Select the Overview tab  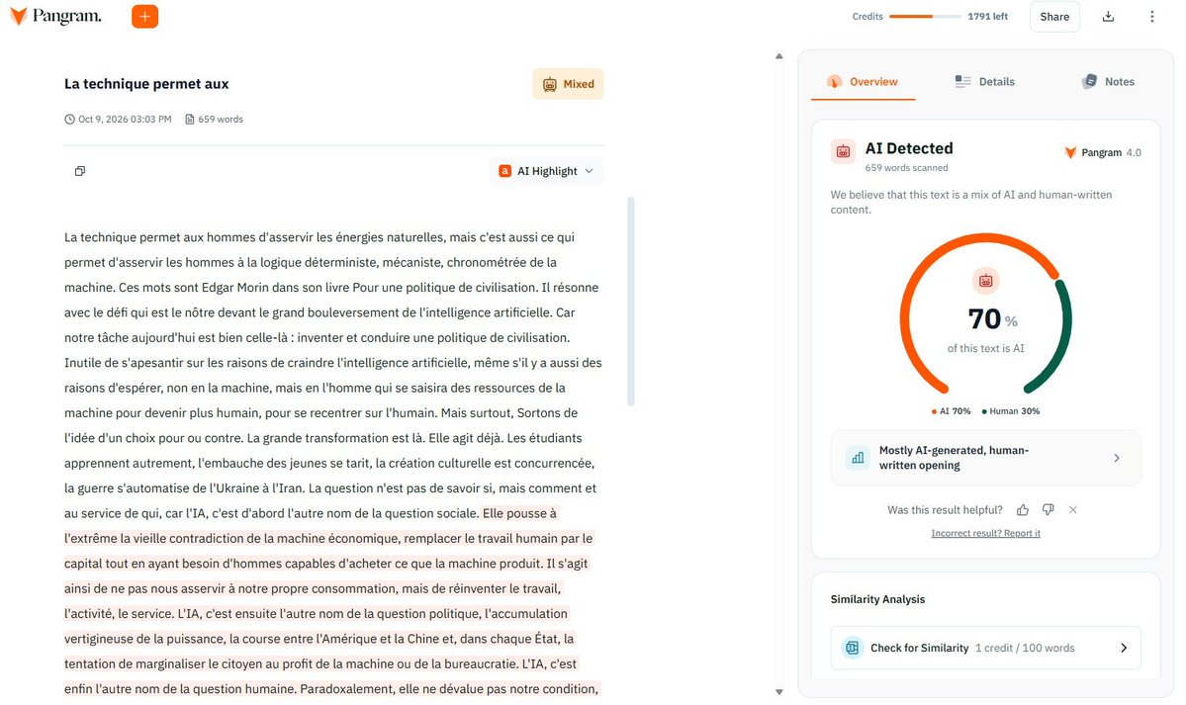coord(863,82)
